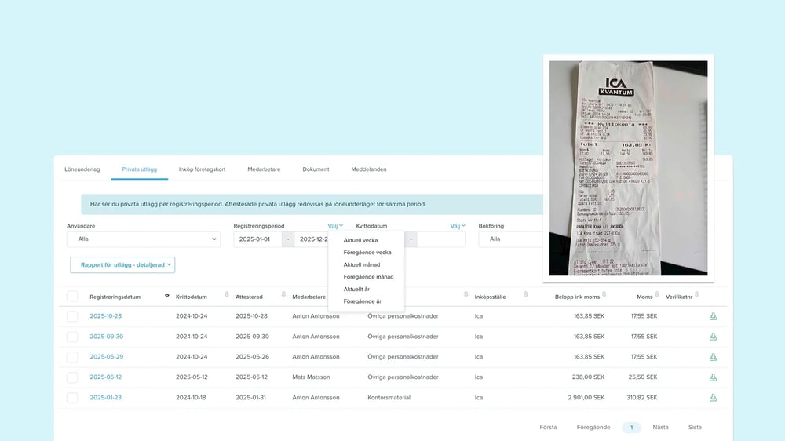Sort by Moms column icon
Image resolution: width=785 pixels, height=441 pixels.
coord(657,295)
